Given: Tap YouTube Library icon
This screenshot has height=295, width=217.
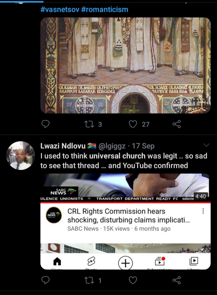Looking at the screenshot, I should [x=194, y=261].
